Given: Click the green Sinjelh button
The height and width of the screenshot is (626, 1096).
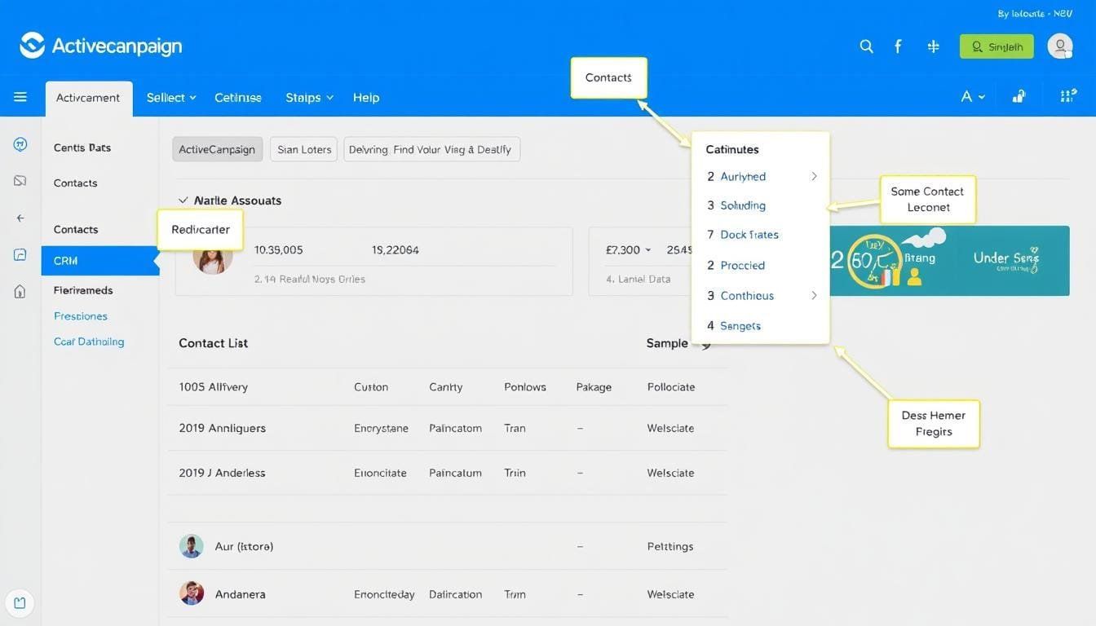Looking at the screenshot, I should pyautogui.click(x=997, y=46).
